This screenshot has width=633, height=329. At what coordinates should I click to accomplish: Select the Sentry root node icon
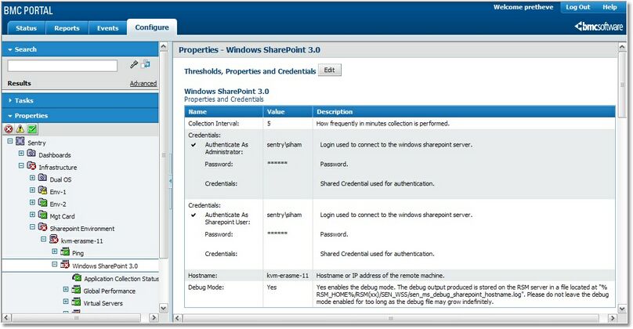[20, 142]
